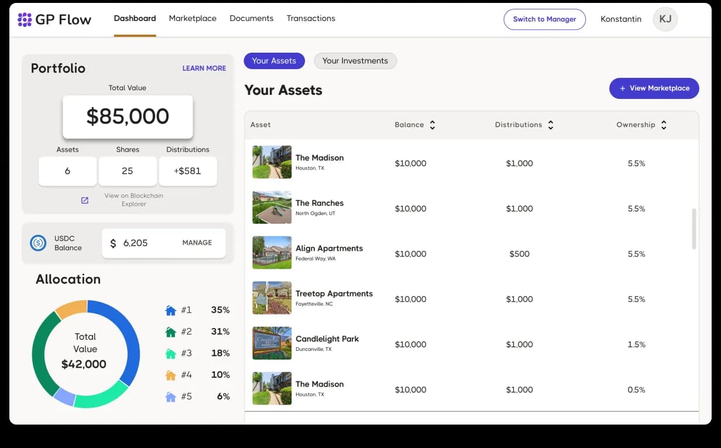Viewport: 721px width, 448px height.
Task: Click the blue house icon for allocation #1
Action: coord(171,310)
